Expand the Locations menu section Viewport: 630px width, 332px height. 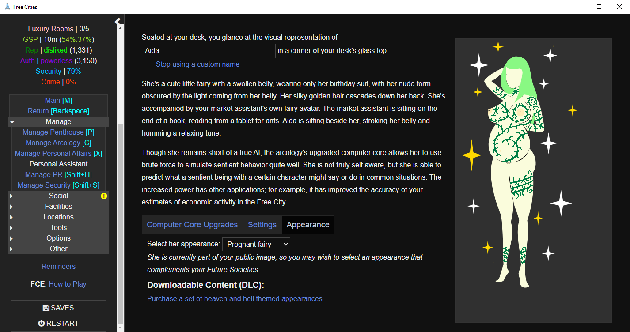[x=58, y=217]
